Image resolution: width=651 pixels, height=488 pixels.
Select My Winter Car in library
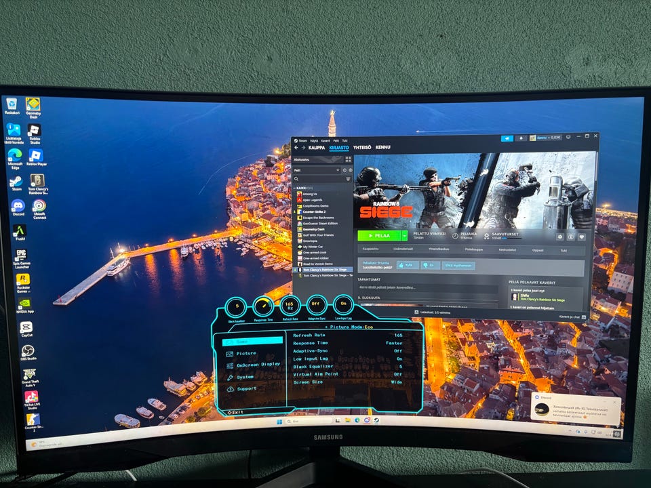click(x=313, y=247)
